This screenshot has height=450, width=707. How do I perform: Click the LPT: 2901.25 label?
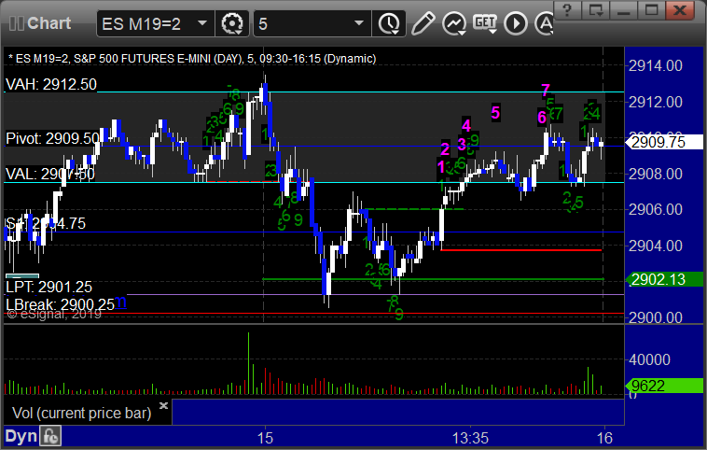coord(49,287)
